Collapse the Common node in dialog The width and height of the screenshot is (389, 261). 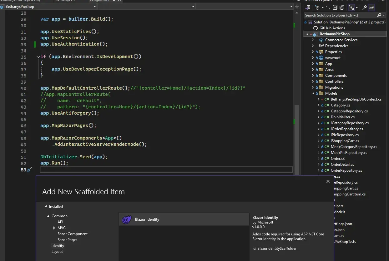coord(48,216)
